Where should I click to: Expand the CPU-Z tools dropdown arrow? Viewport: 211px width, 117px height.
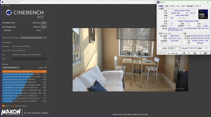click(189, 53)
